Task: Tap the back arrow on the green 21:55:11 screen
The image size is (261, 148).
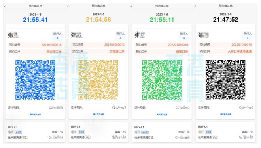Action: point(132,6)
